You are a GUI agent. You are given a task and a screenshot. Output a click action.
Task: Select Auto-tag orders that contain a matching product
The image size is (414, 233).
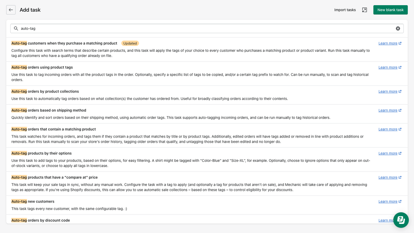[x=53, y=129]
